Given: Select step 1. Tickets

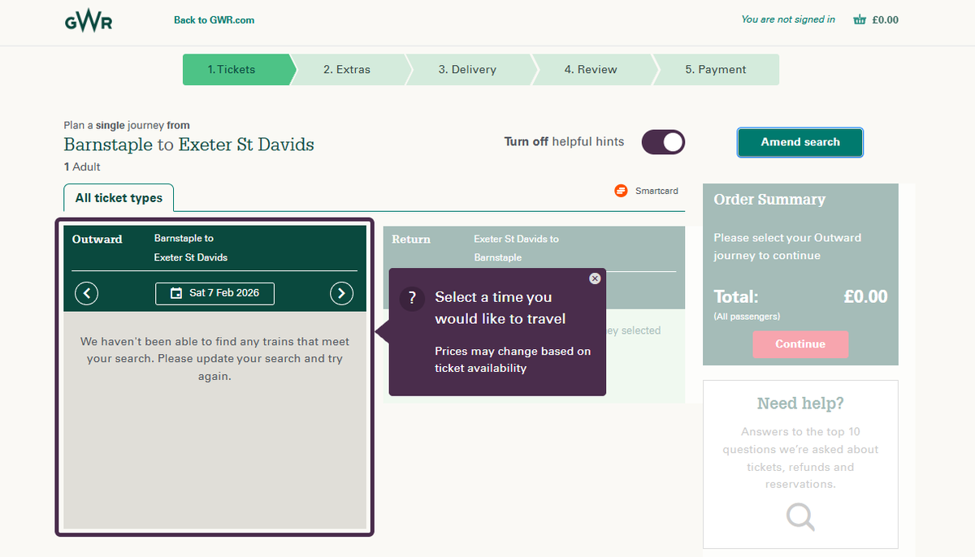Looking at the screenshot, I should 236,70.
